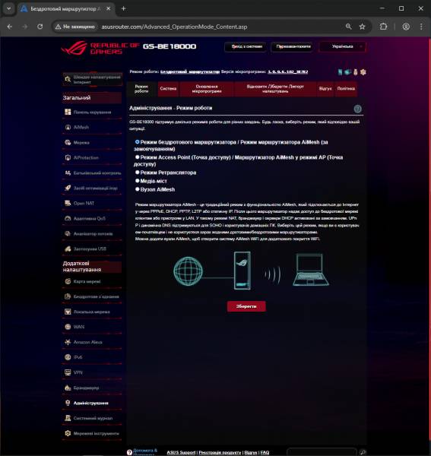Screen dimensions: 431x456
Task: Click the Перезавантажити reboot button
Action: (x=293, y=46)
